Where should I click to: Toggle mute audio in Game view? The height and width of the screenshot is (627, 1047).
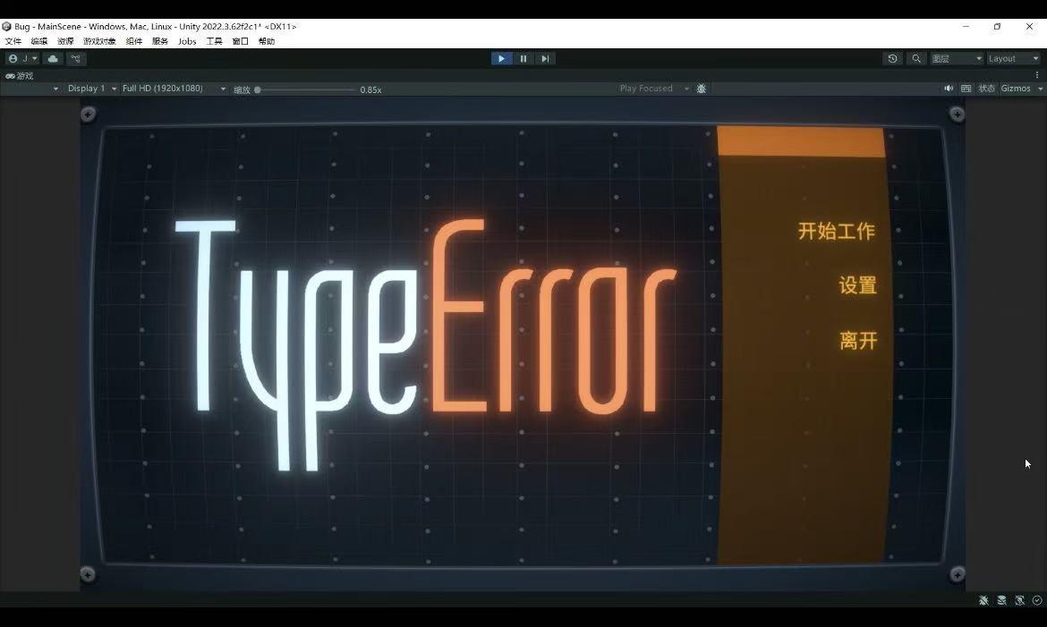pos(949,89)
